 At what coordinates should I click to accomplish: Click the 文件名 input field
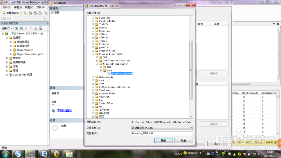tap(162, 134)
